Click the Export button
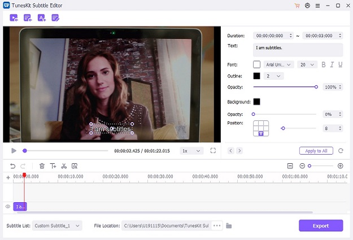Viewport: 353px width, 240px height. (321, 225)
